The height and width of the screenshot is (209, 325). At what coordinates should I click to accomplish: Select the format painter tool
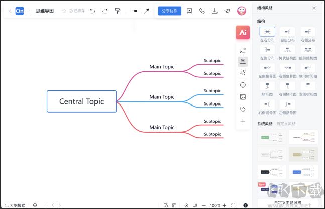click(x=117, y=11)
